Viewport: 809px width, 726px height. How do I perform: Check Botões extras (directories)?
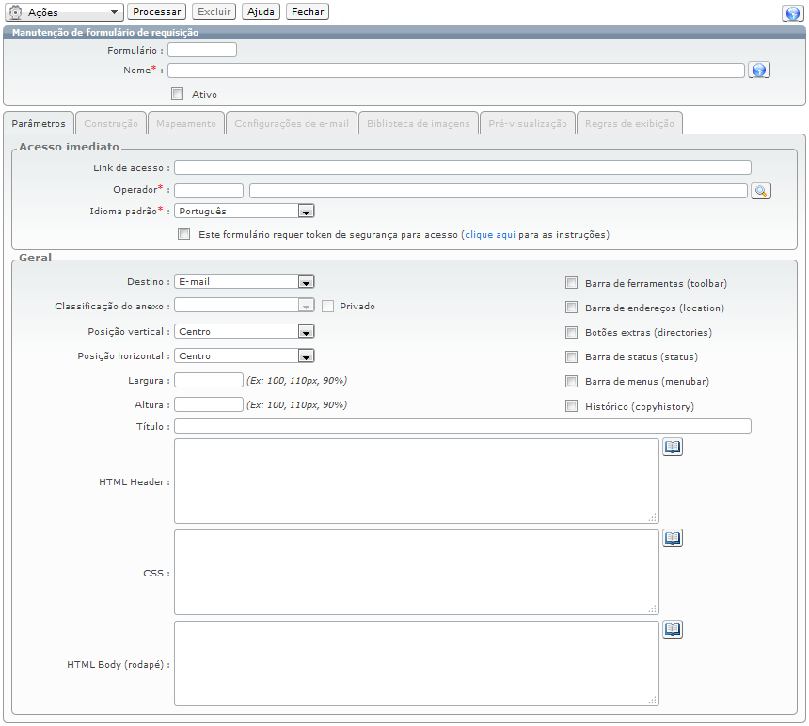(x=571, y=332)
